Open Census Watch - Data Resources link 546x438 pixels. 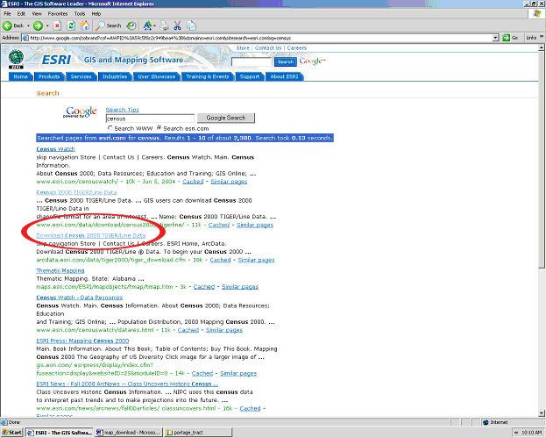pyautogui.click(x=80, y=298)
